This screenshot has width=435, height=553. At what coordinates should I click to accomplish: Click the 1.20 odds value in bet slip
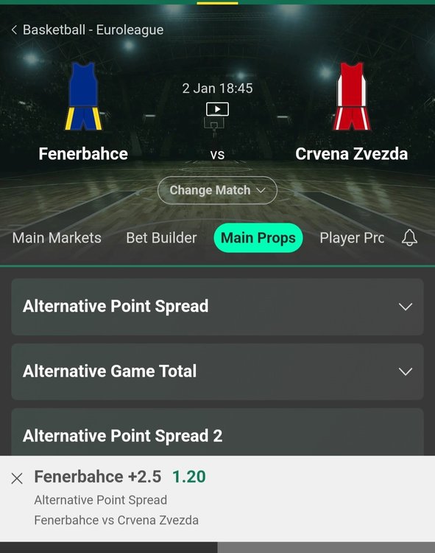[189, 477]
